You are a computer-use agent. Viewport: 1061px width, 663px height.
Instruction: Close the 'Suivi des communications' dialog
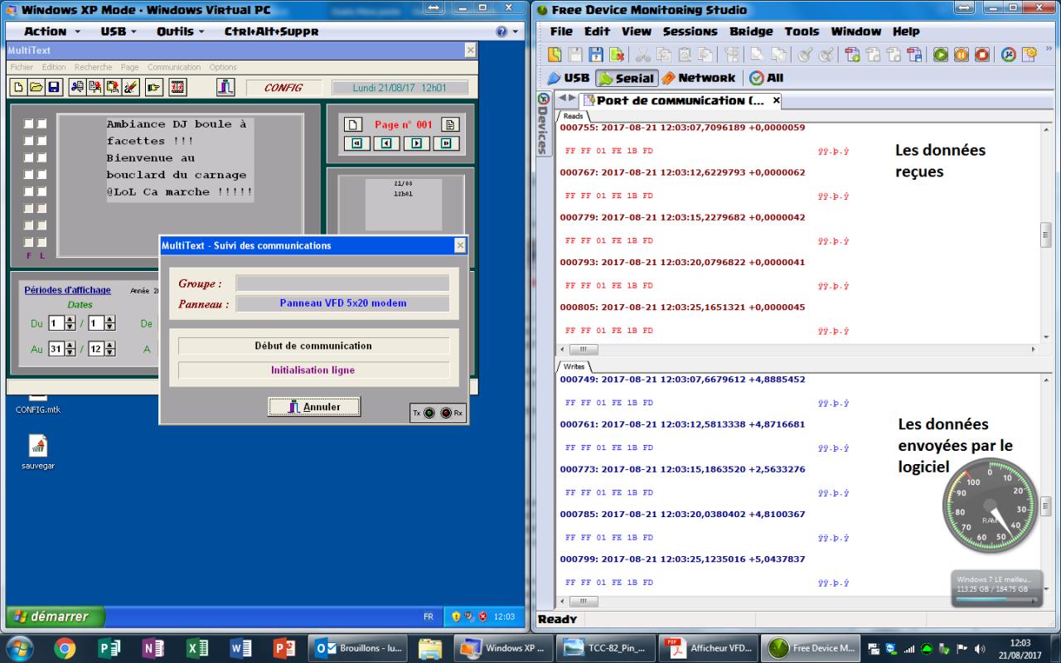pos(461,245)
